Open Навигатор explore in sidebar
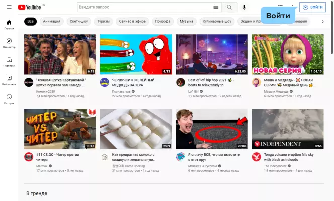Screen dimensions: 334x201 [9, 43]
